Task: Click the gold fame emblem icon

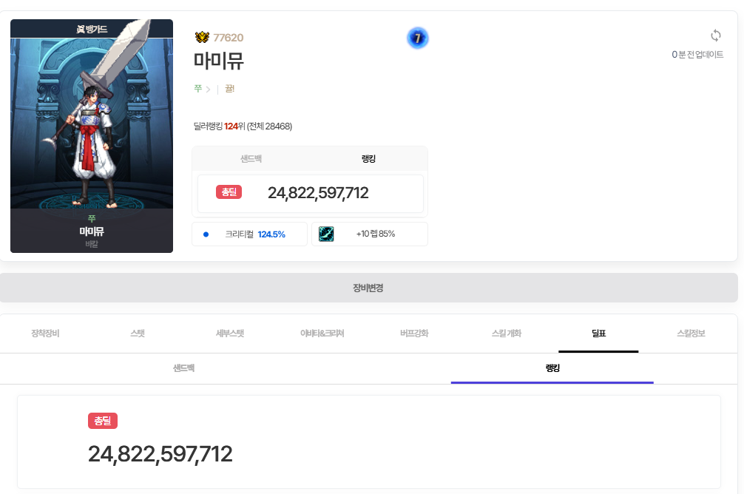Action: [202, 38]
